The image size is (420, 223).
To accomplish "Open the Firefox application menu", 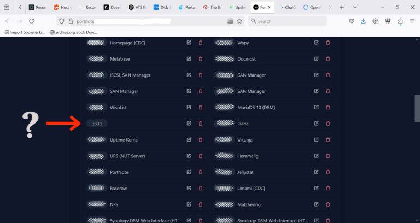I will coord(412,21).
